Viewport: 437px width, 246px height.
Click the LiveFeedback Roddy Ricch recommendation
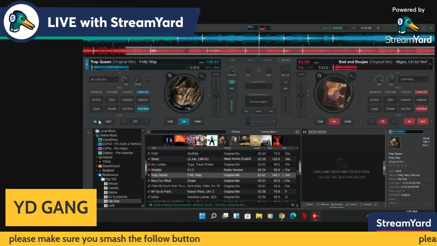[x=199, y=205]
